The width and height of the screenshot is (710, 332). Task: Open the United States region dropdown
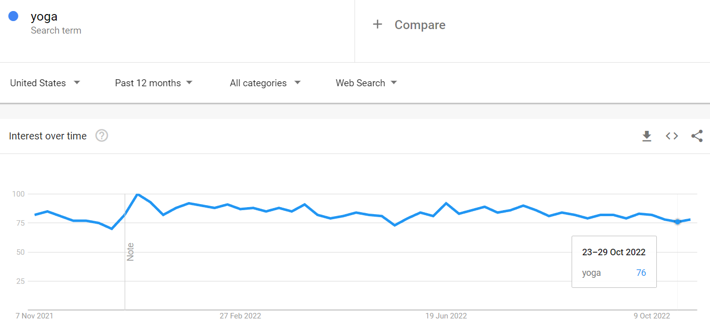click(45, 83)
